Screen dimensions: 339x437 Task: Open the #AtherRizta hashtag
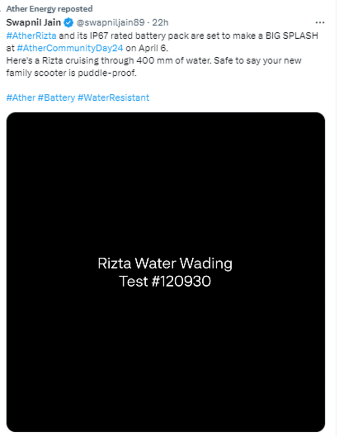pyautogui.click(x=31, y=36)
